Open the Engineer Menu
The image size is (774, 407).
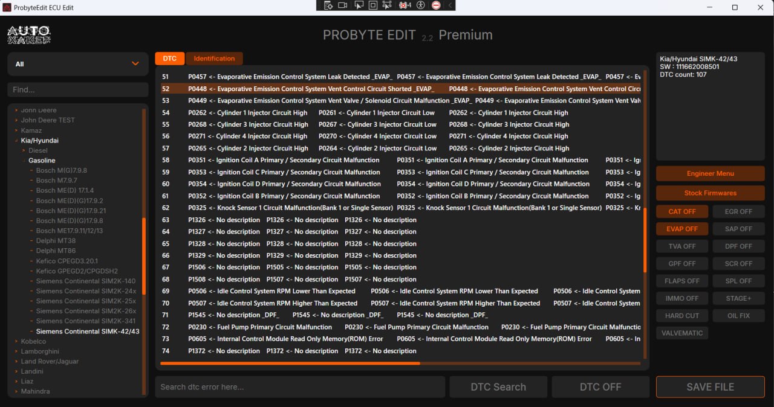(x=711, y=173)
